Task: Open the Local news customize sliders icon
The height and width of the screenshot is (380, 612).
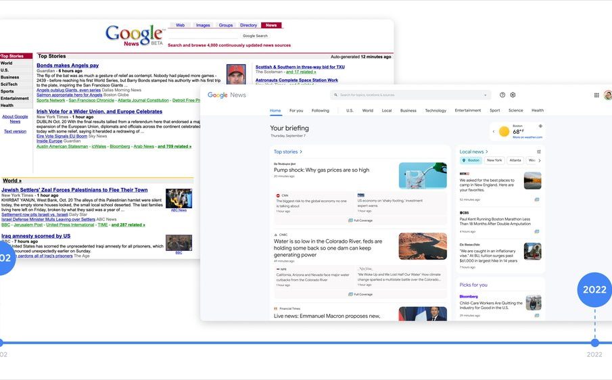Action: click(538, 151)
